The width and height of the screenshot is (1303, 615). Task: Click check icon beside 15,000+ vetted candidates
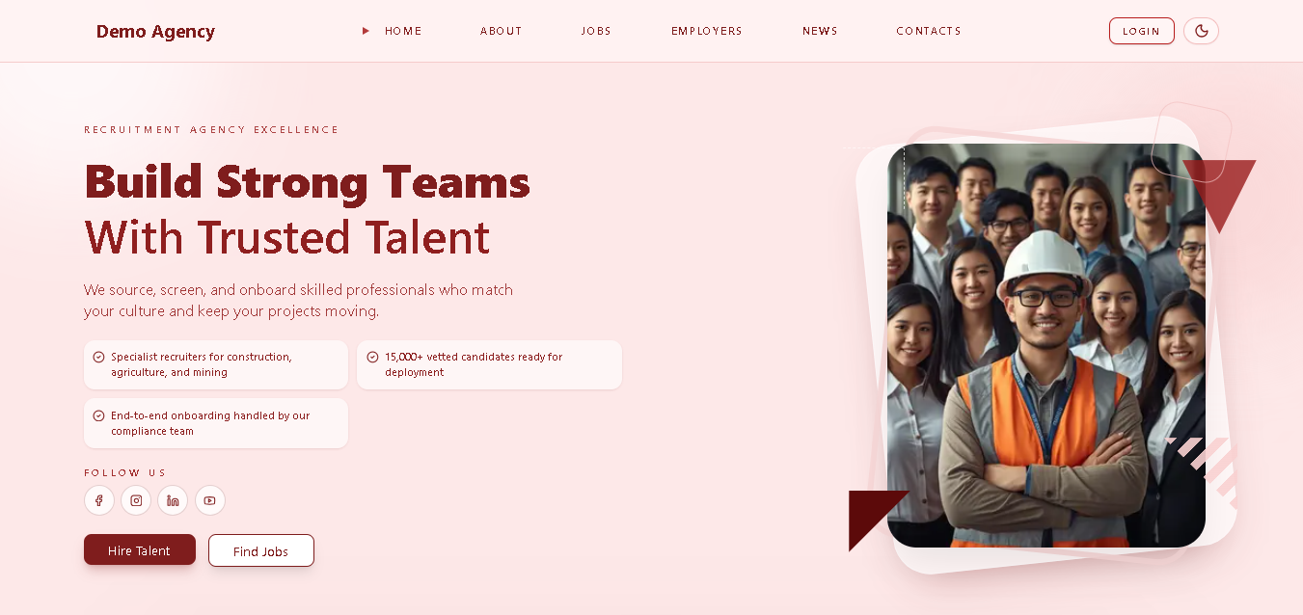[372, 357]
